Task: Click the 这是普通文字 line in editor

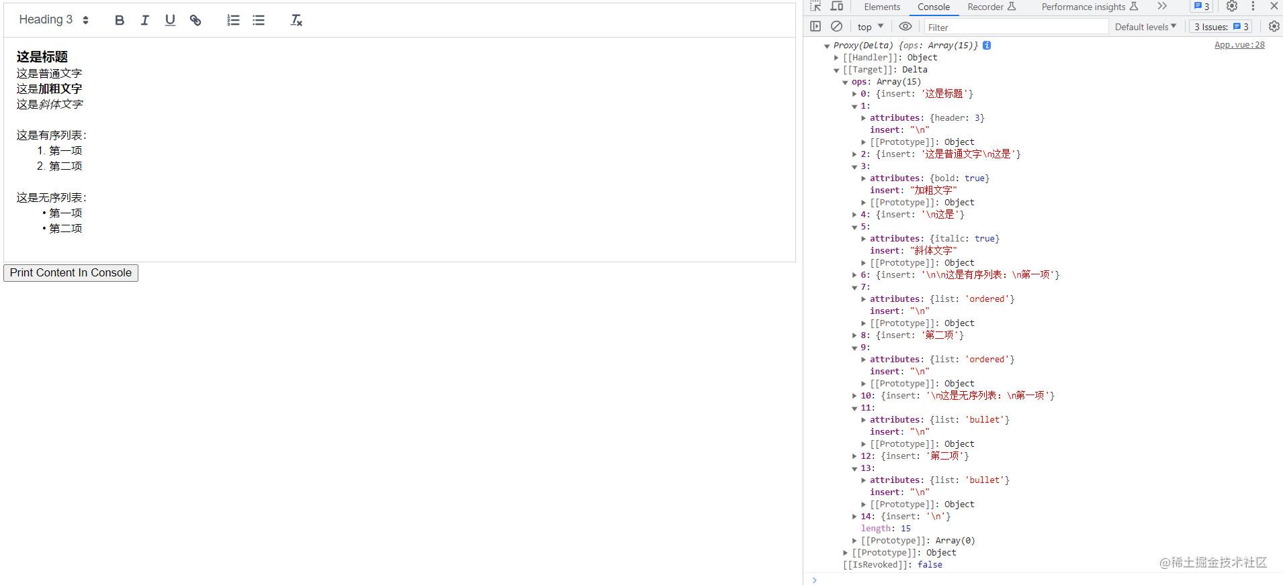Action: 50,73
